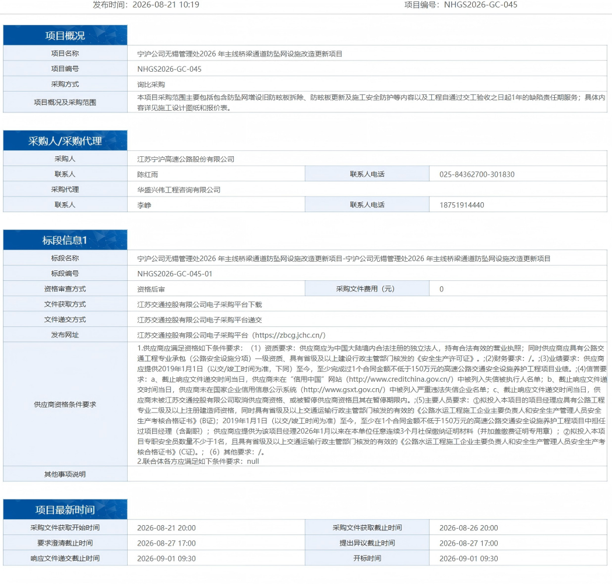Screen dimensions: 612x584
Task: Click the project name in 项目名称 row
Action: coord(240,54)
